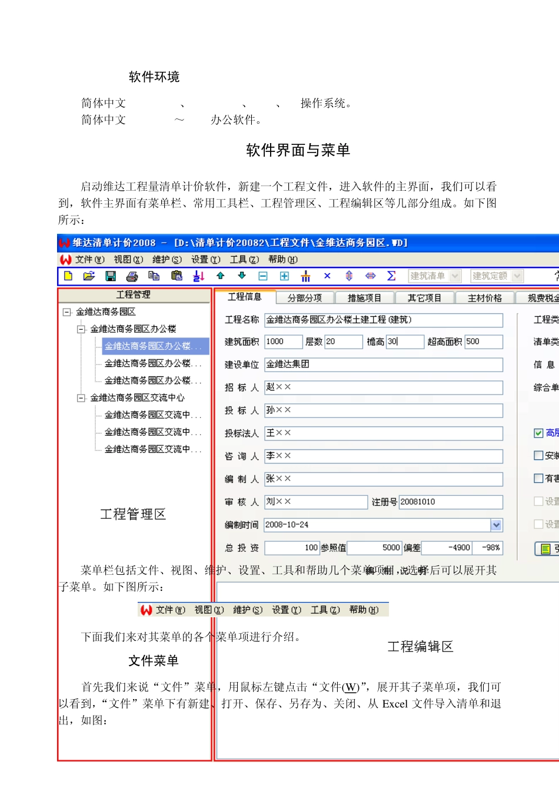Screen dimensions: 559x791
Task: Click the 总投资 field showing 100
Action: [x=292, y=548]
